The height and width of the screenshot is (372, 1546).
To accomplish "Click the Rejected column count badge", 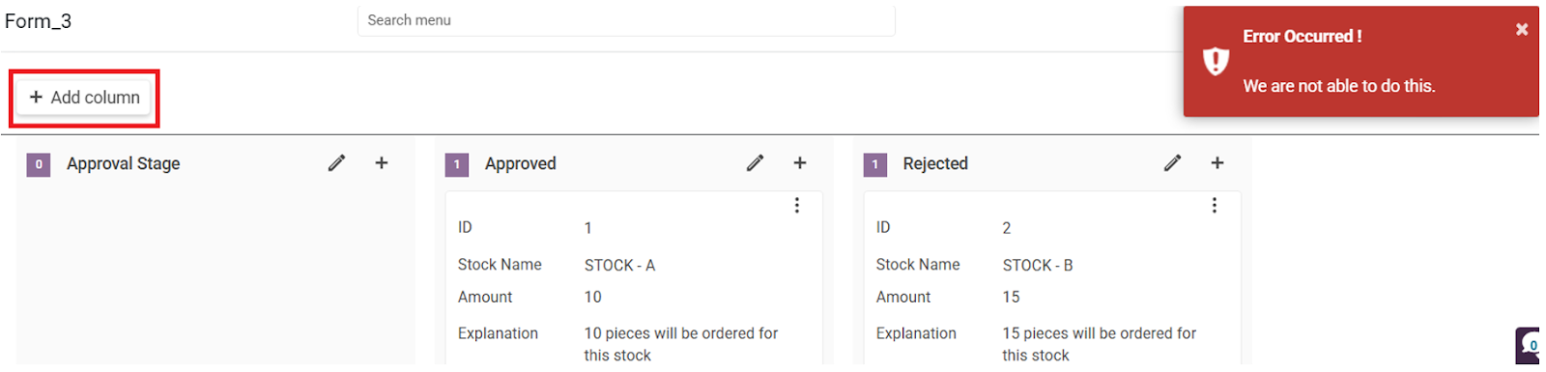I will [x=875, y=164].
